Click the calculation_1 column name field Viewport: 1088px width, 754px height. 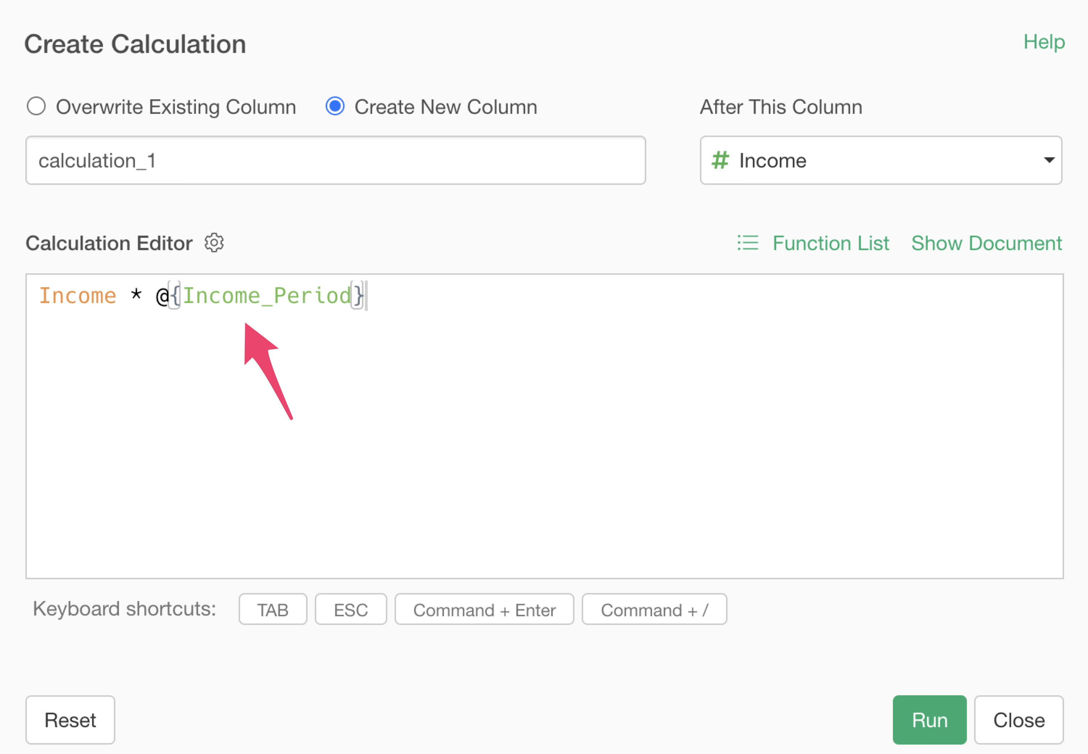(335, 160)
